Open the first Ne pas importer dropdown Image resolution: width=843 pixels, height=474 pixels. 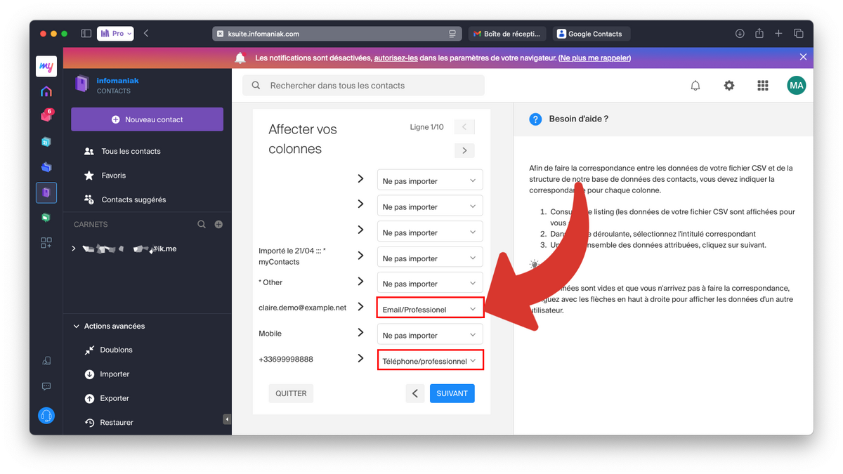[x=430, y=180]
